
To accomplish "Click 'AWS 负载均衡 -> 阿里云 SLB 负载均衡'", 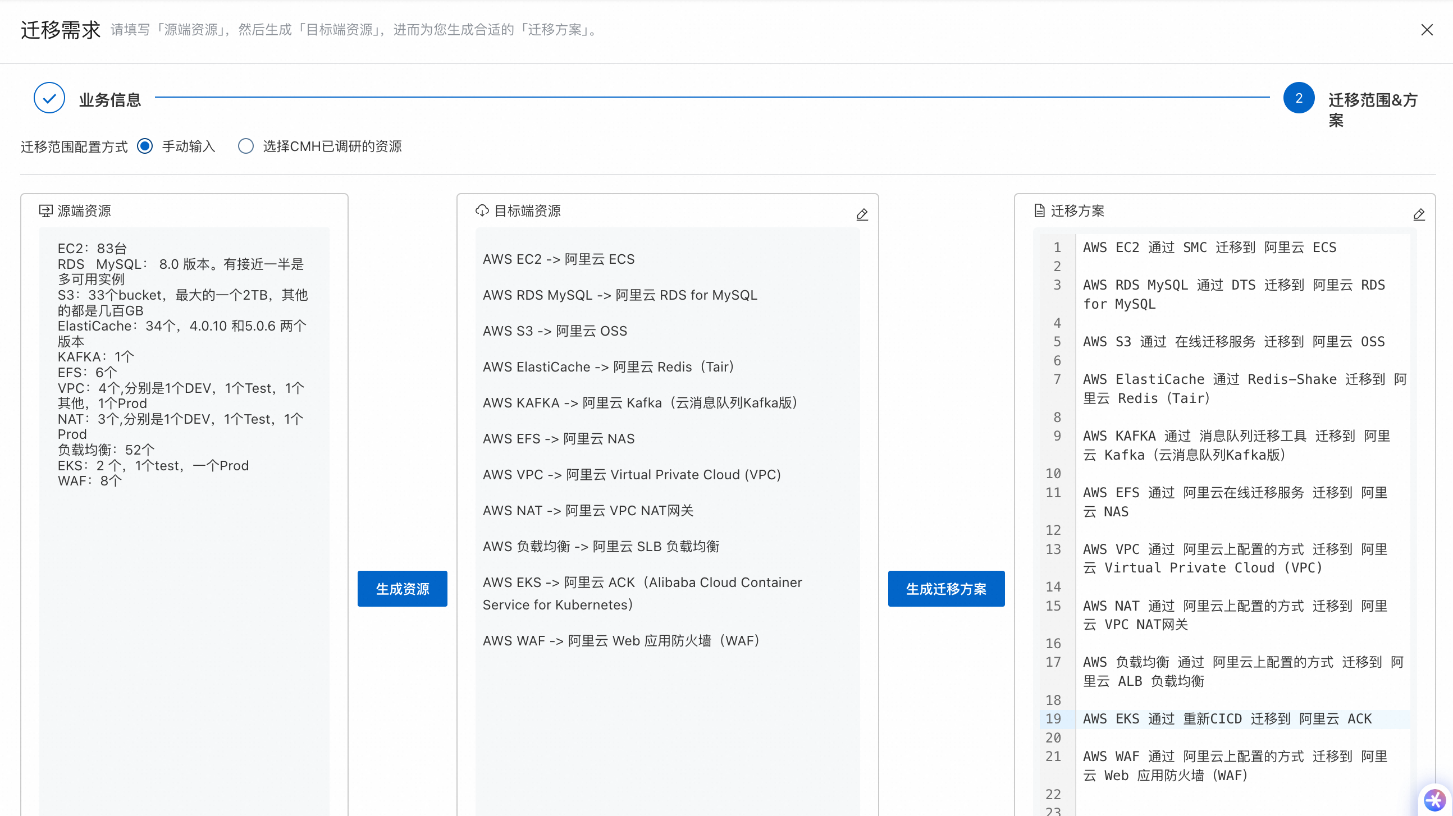I will 601,547.
